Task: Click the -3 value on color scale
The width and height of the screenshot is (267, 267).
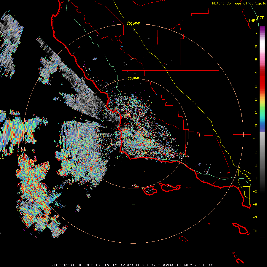Action: pos(255,165)
